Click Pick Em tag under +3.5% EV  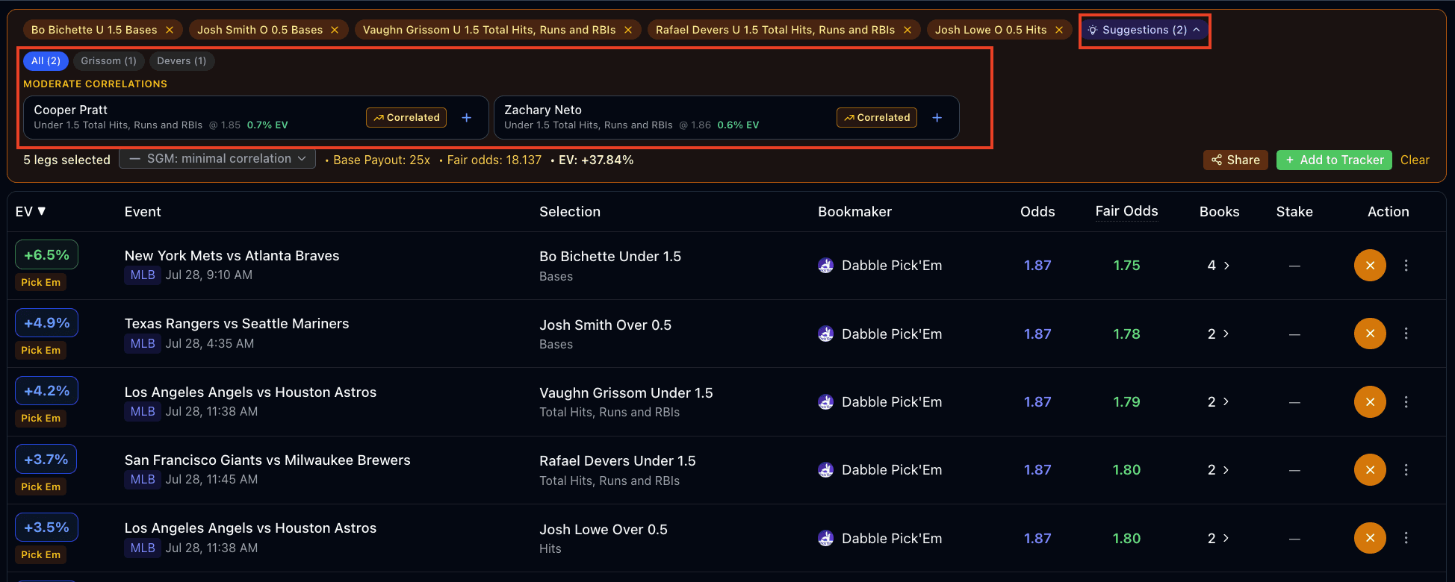[41, 554]
